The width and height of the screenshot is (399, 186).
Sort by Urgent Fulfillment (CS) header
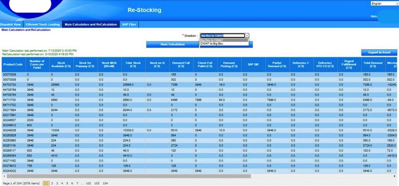pos(349,65)
